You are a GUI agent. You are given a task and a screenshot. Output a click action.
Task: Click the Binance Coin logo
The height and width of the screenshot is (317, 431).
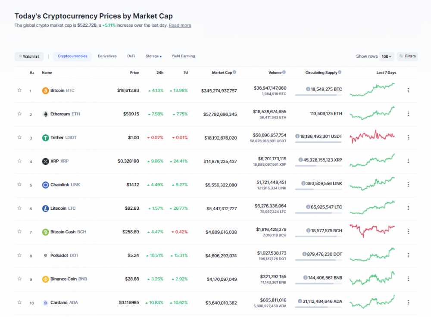[x=45, y=279]
